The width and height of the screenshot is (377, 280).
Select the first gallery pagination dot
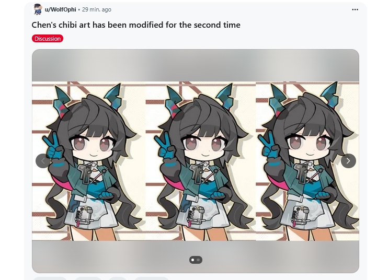tap(193, 260)
